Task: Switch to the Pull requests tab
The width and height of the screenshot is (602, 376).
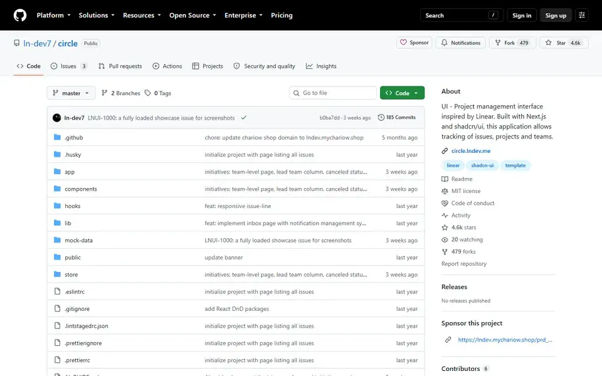Action: coord(120,66)
